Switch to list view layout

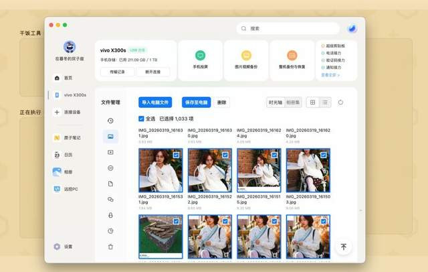pos(325,103)
